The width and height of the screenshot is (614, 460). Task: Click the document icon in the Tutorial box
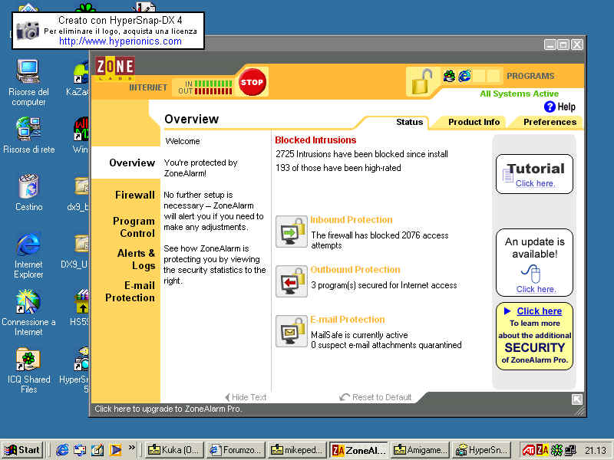point(508,175)
